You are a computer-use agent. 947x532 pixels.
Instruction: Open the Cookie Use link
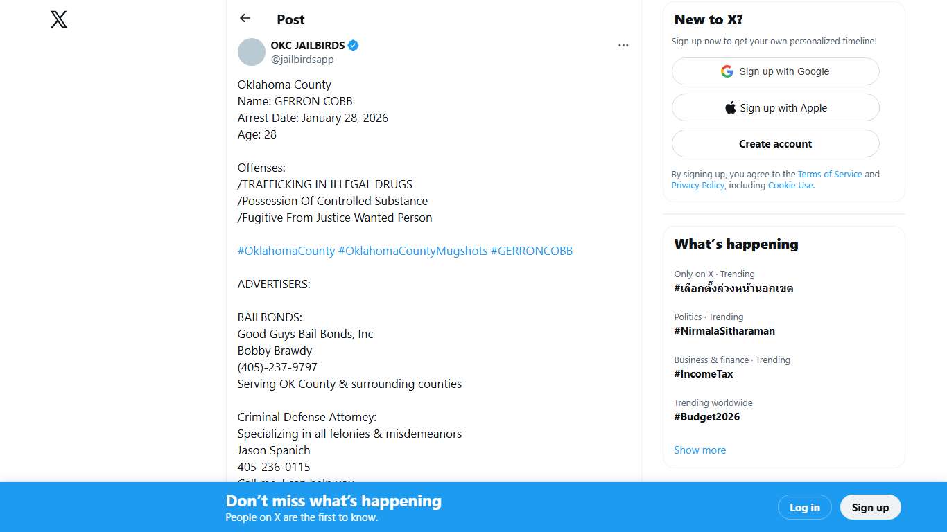point(790,186)
